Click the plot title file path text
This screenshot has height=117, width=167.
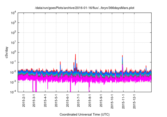coord(85,8)
